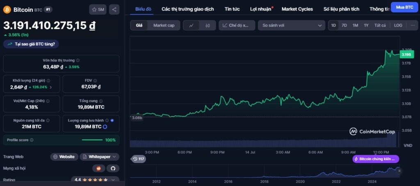The image size is (420, 186).
Task: Select the candlestick chart icon
Action: (207, 25)
